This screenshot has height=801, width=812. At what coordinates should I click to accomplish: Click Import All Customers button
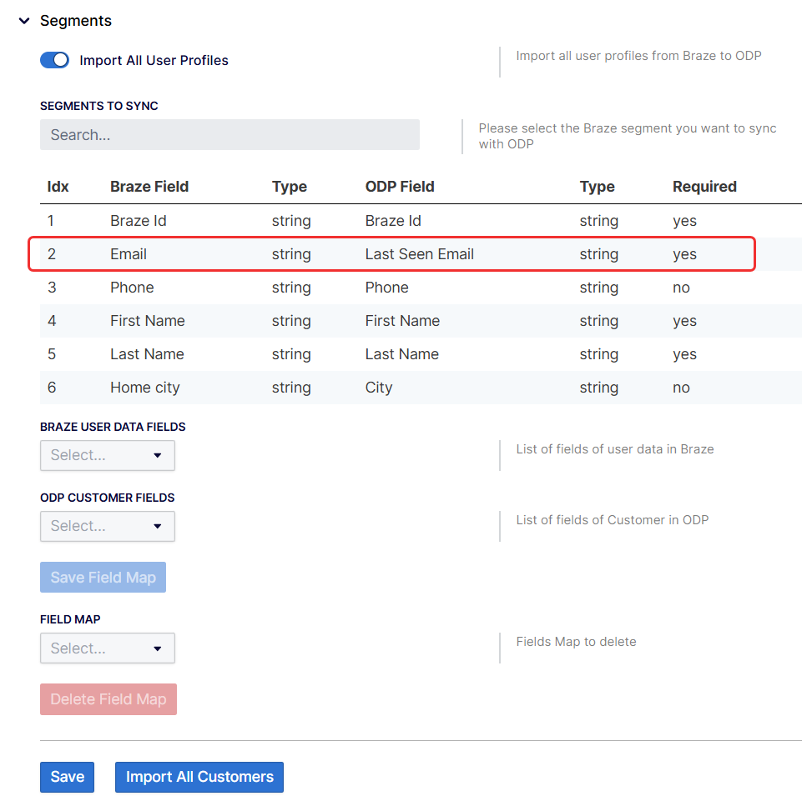point(199,777)
